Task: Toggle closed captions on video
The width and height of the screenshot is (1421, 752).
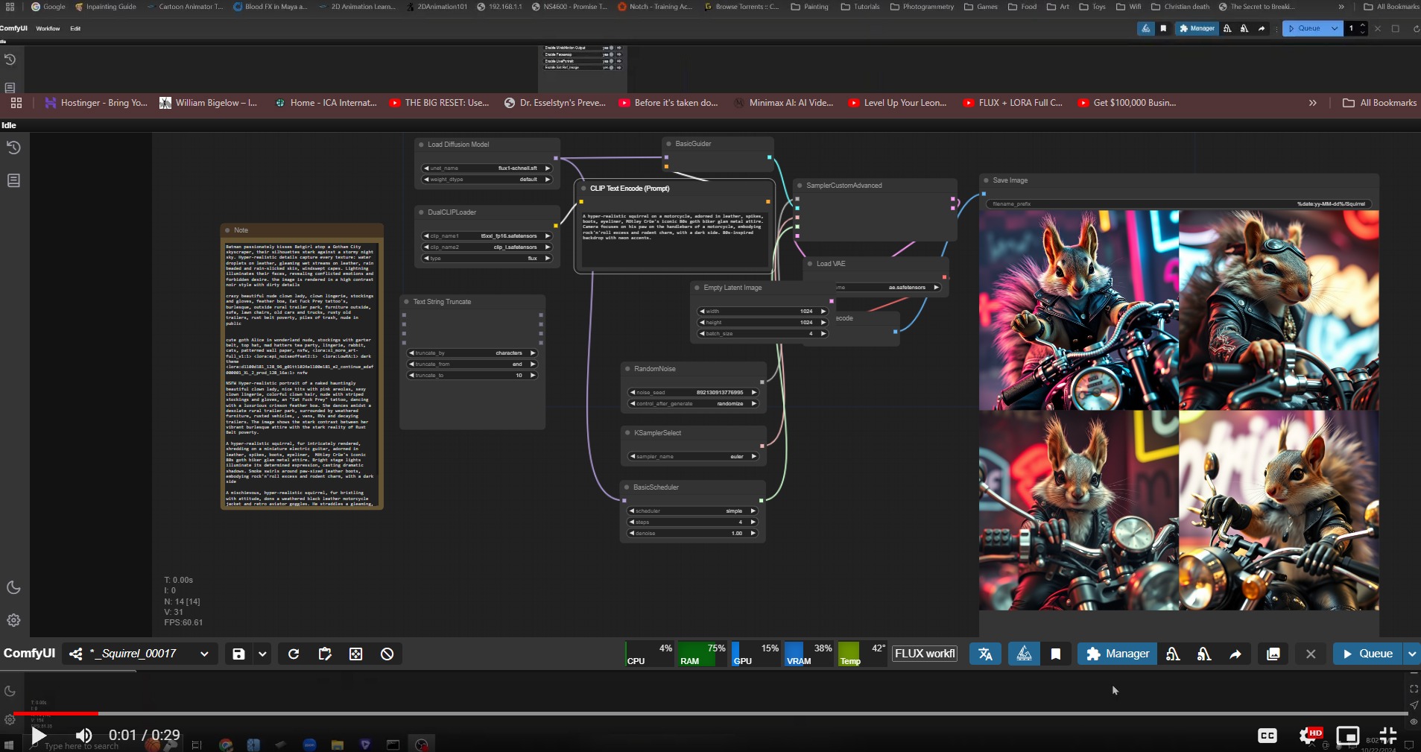Action: tap(1267, 736)
